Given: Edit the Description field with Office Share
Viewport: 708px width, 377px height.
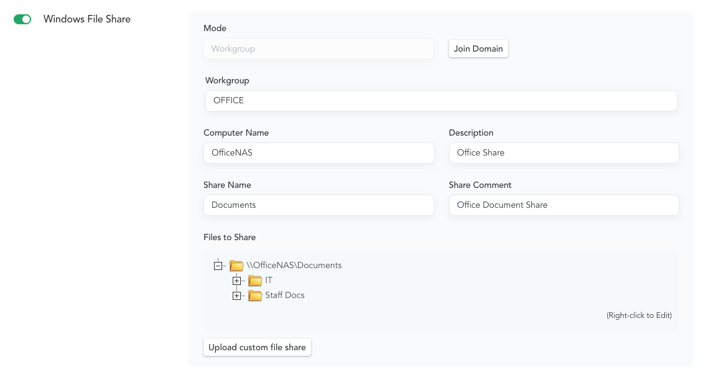Looking at the screenshot, I should tap(564, 153).
